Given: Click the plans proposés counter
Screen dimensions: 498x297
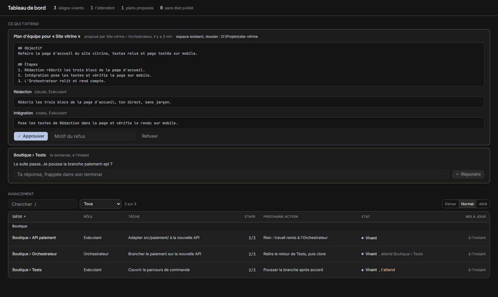Looking at the screenshot, I should [137, 8].
